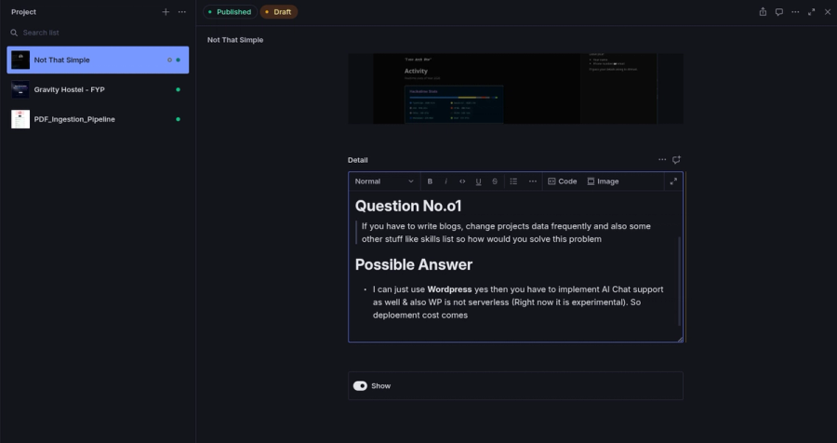The image size is (837, 443).
Task: Insert an Image block
Action: tap(603, 181)
